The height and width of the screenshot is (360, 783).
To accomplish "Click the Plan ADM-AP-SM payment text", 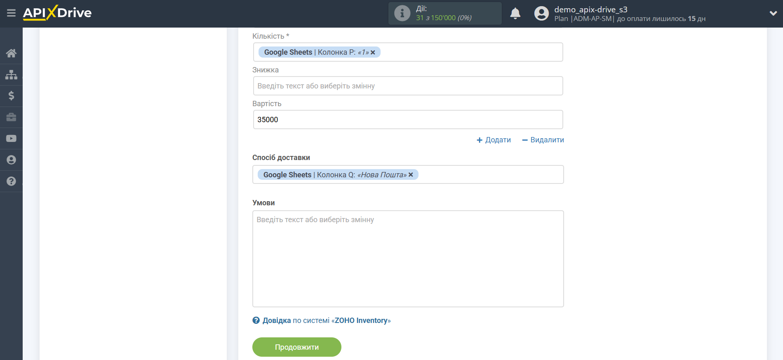I will [630, 19].
